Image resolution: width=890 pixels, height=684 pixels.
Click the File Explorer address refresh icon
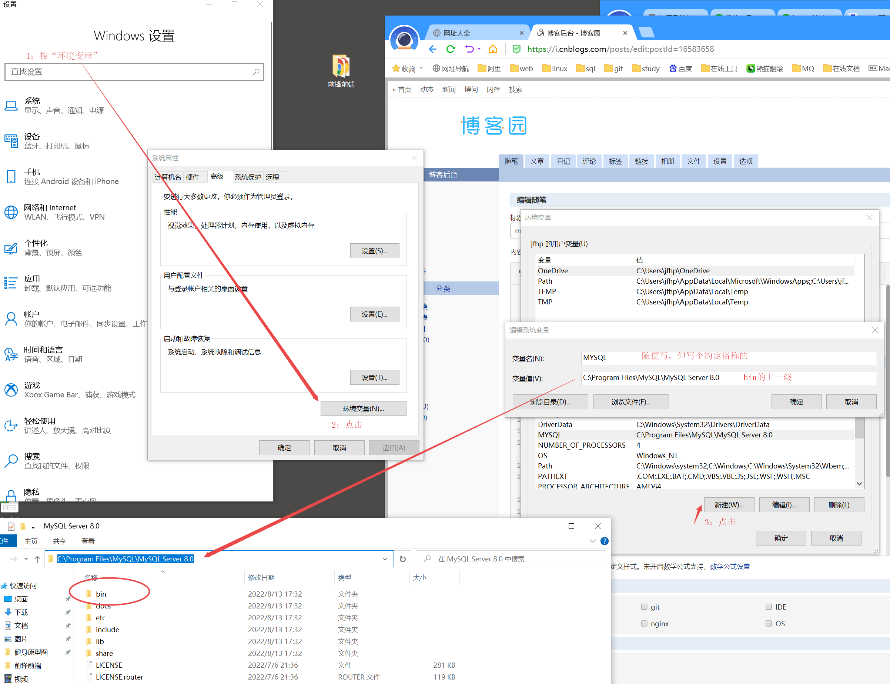(402, 559)
